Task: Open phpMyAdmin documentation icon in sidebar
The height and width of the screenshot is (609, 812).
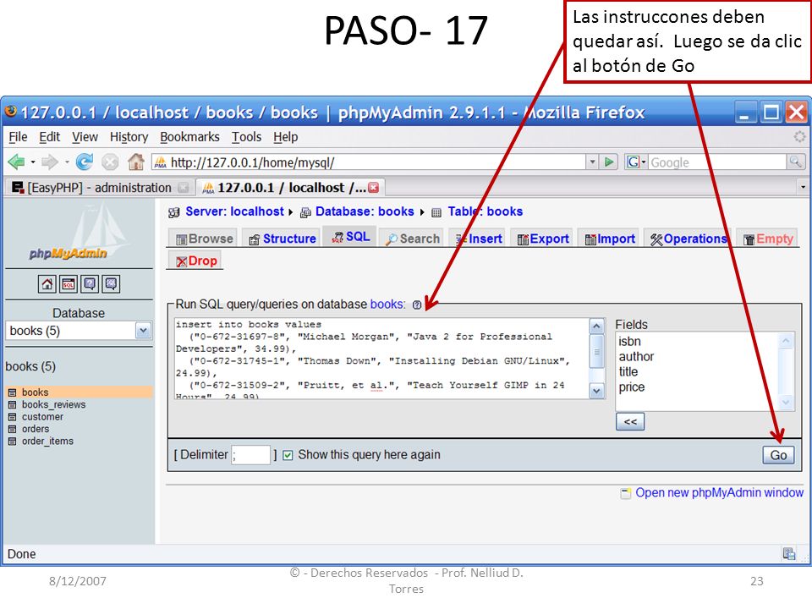Action: (90, 284)
